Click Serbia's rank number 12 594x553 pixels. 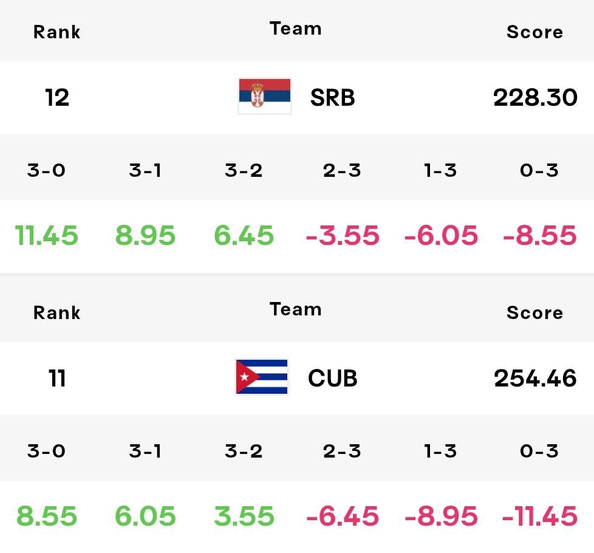(57, 98)
